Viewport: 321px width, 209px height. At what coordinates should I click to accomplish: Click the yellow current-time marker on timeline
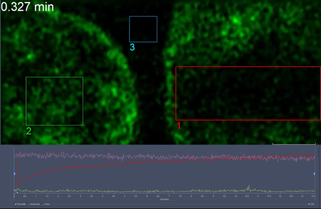tap(17, 192)
